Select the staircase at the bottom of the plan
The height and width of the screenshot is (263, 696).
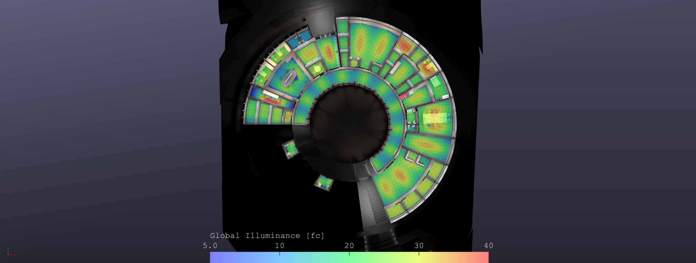point(376,205)
